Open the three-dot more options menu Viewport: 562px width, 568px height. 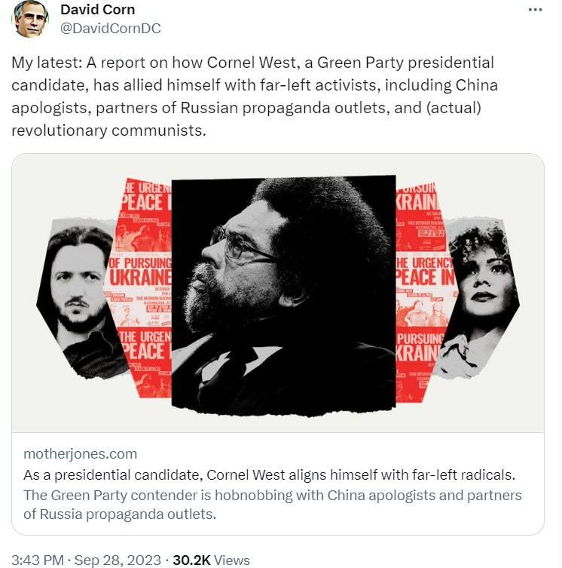(x=535, y=10)
